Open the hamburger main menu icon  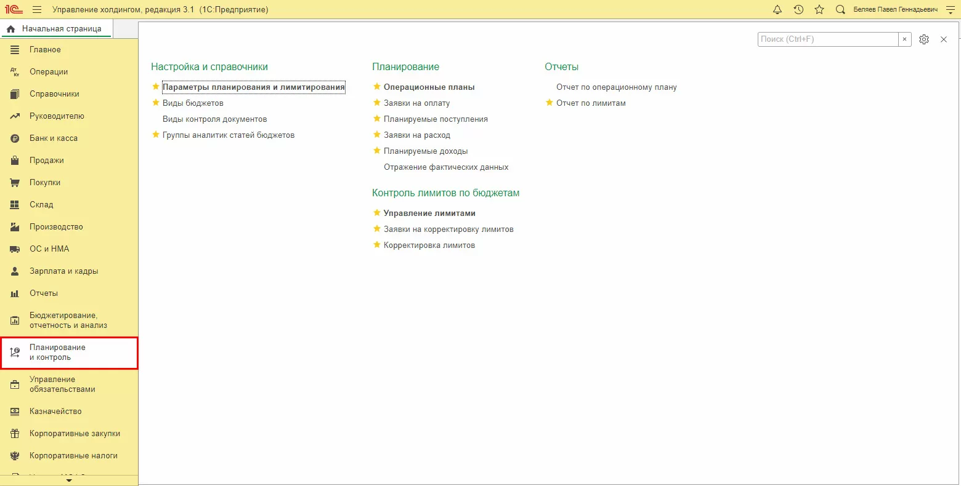click(x=37, y=10)
